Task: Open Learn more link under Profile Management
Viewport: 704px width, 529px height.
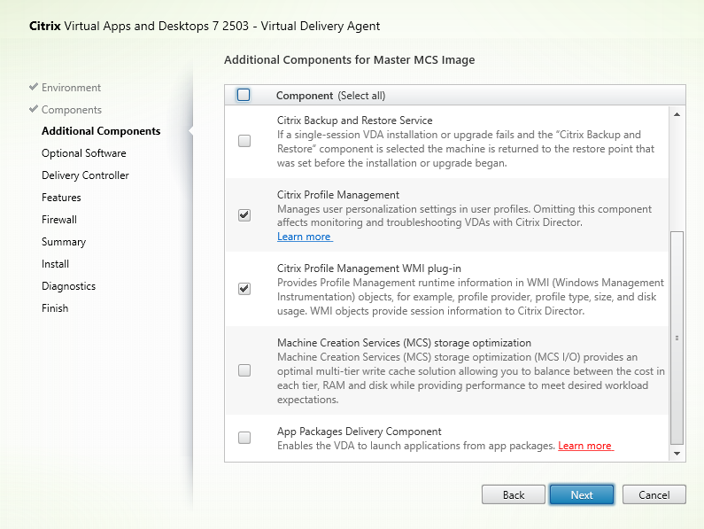Action: (x=305, y=237)
